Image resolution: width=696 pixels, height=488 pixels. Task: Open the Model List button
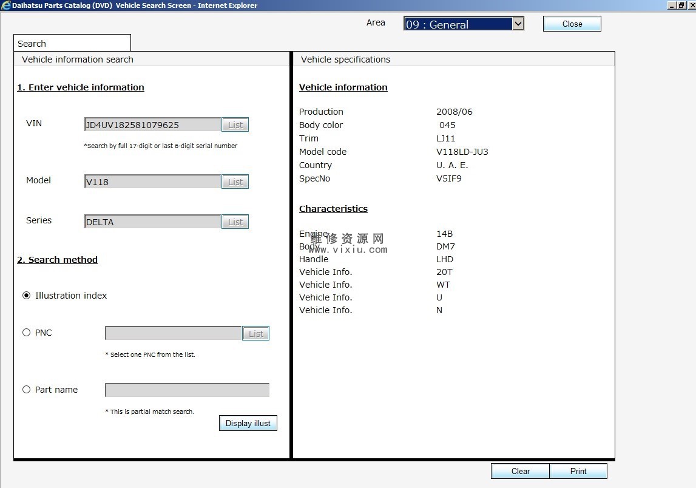[235, 181]
